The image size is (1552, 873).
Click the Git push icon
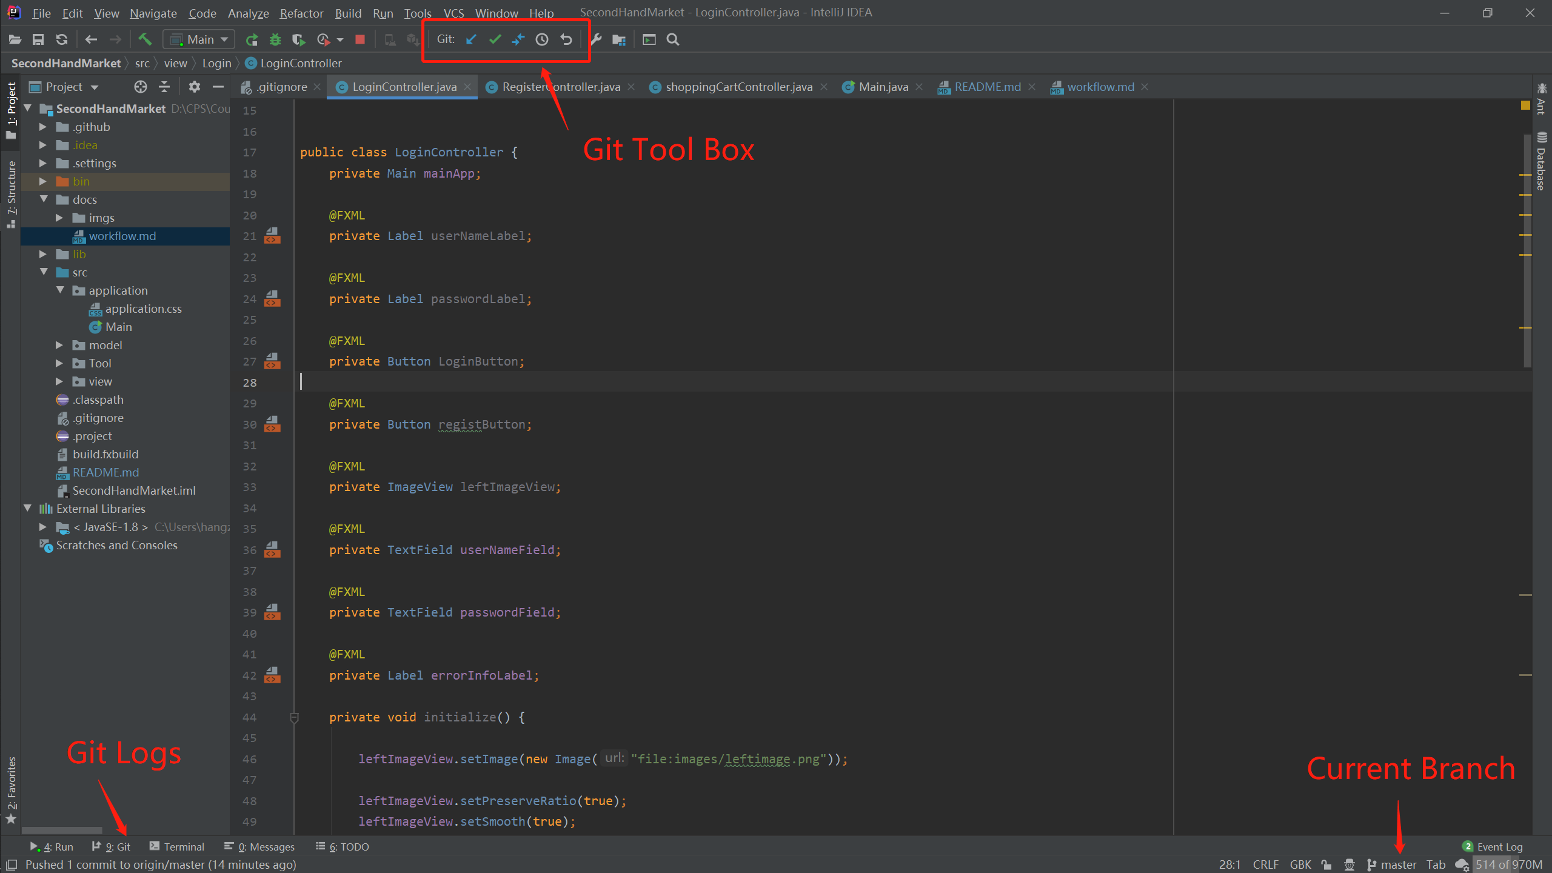(x=519, y=39)
